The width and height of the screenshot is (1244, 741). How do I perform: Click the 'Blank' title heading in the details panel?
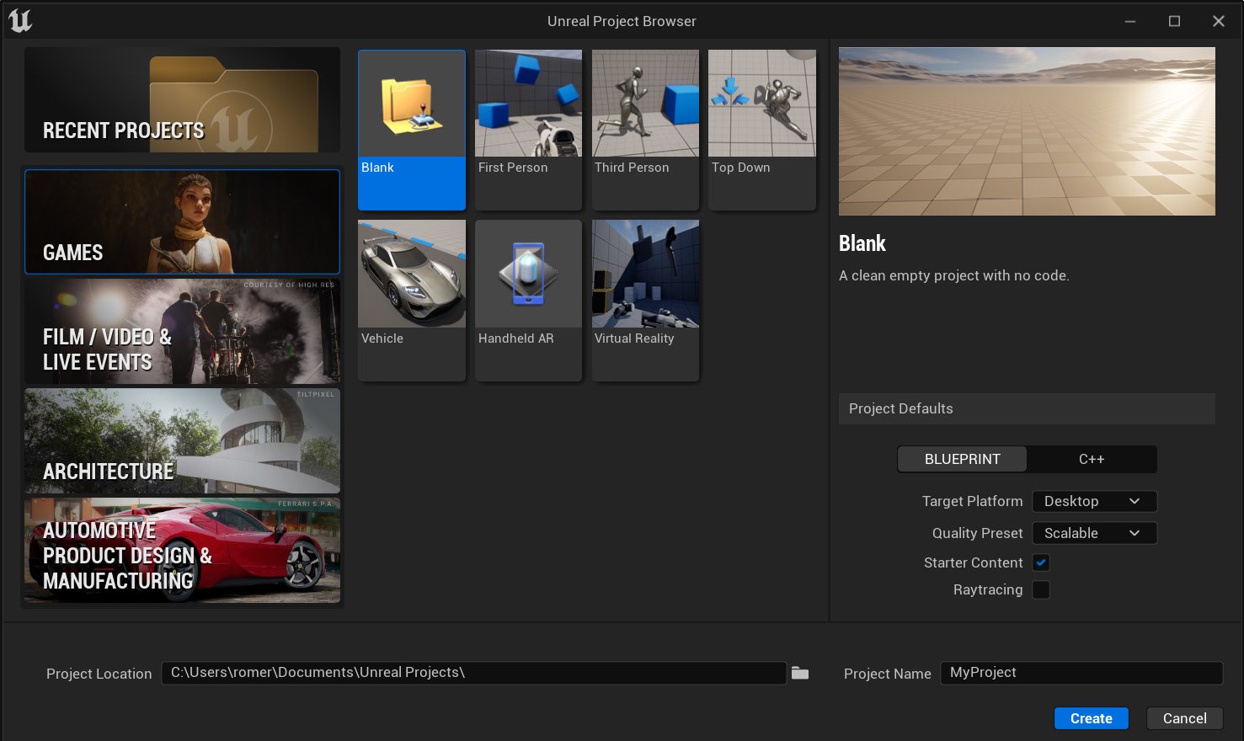point(862,243)
